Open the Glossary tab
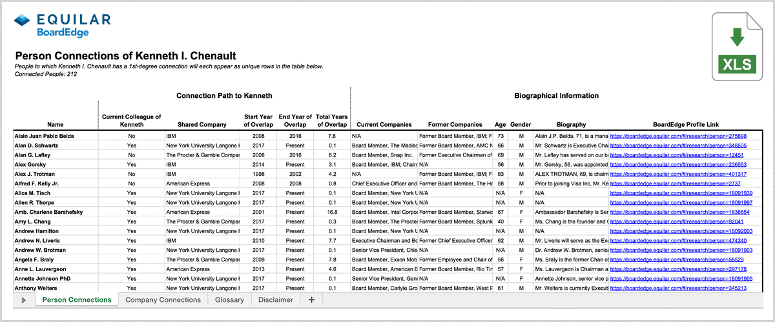 [229, 299]
